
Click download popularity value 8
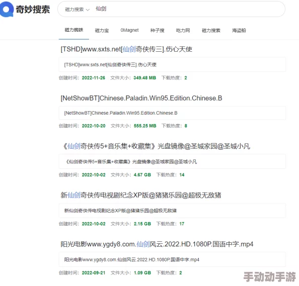click(x=186, y=126)
